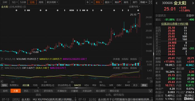Open 复权 adjustment dropdown

tap(99, 2)
